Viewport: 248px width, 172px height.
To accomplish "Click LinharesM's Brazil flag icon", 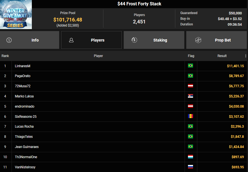I will click(191, 66).
